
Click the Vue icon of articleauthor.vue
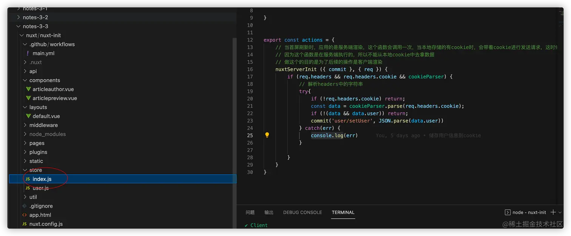click(x=28, y=89)
